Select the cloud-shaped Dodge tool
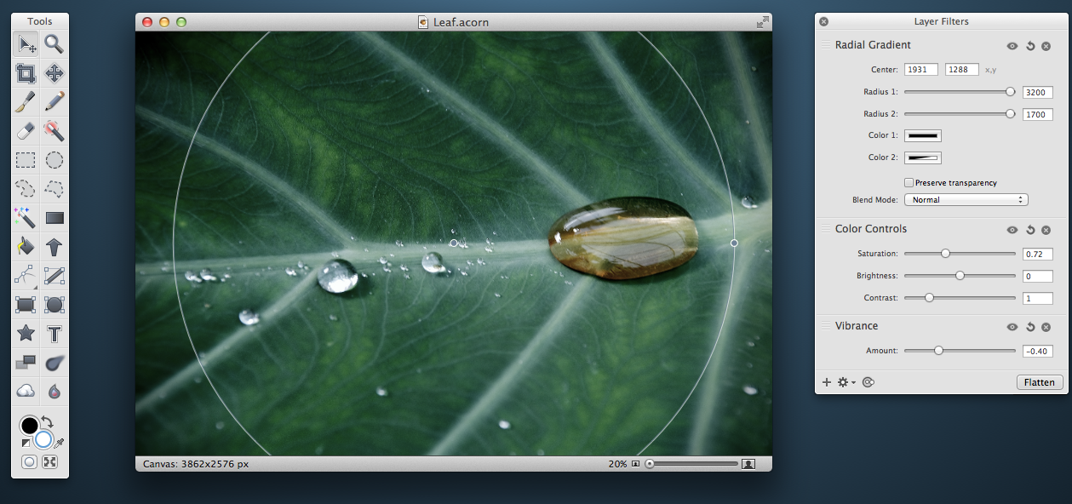Image resolution: width=1072 pixels, height=504 pixels. point(26,392)
